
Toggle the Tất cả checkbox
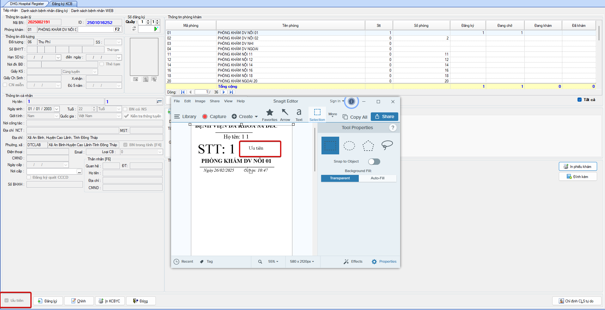coord(579,100)
